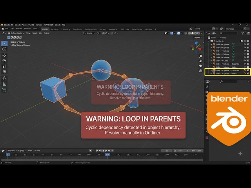This screenshot has height=188, width=251.
Task: Choose the Transform tool
Action: [x=4, y=72]
